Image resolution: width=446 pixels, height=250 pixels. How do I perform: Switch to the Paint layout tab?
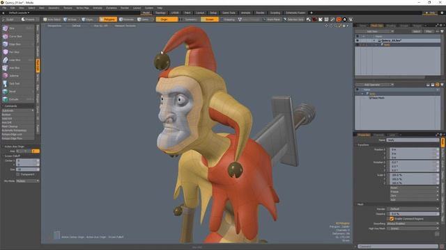coord(187,12)
